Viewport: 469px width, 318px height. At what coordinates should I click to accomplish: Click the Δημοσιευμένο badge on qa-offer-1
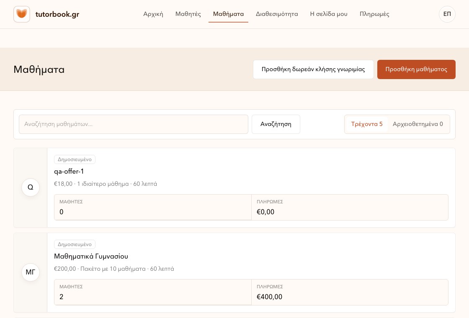tap(75, 159)
